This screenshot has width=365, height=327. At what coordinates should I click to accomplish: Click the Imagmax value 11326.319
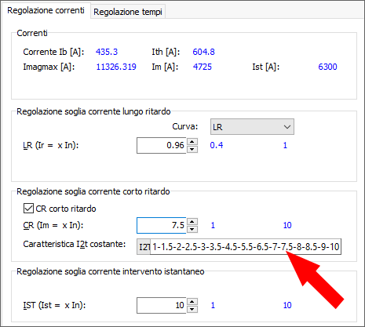click(116, 67)
